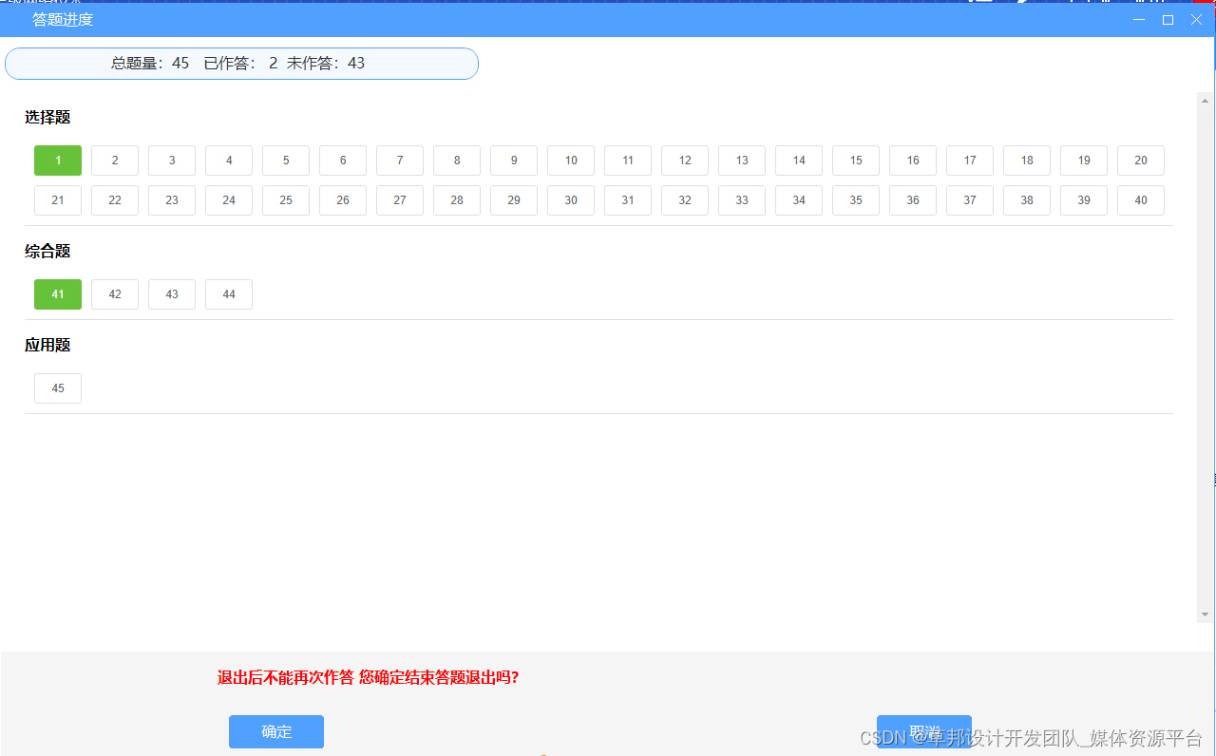Open question 15
The height and width of the screenshot is (756, 1216).
click(855, 161)
